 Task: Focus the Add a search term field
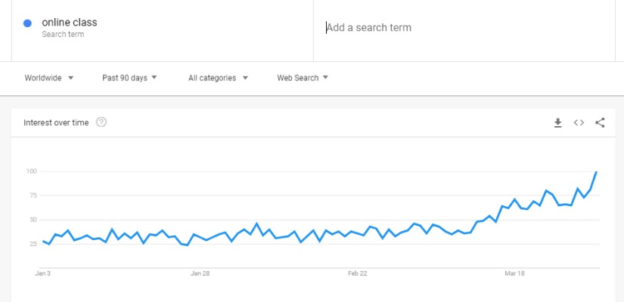tap(464, 28)
